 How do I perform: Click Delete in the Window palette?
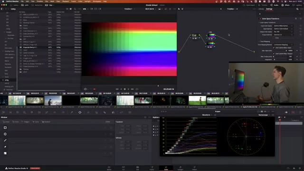108,122
